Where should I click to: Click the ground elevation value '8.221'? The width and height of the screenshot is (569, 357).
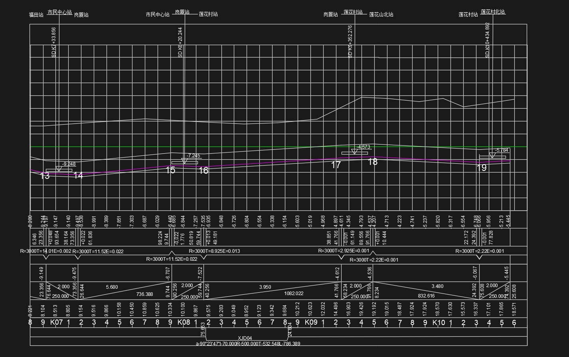pos(30,310)
